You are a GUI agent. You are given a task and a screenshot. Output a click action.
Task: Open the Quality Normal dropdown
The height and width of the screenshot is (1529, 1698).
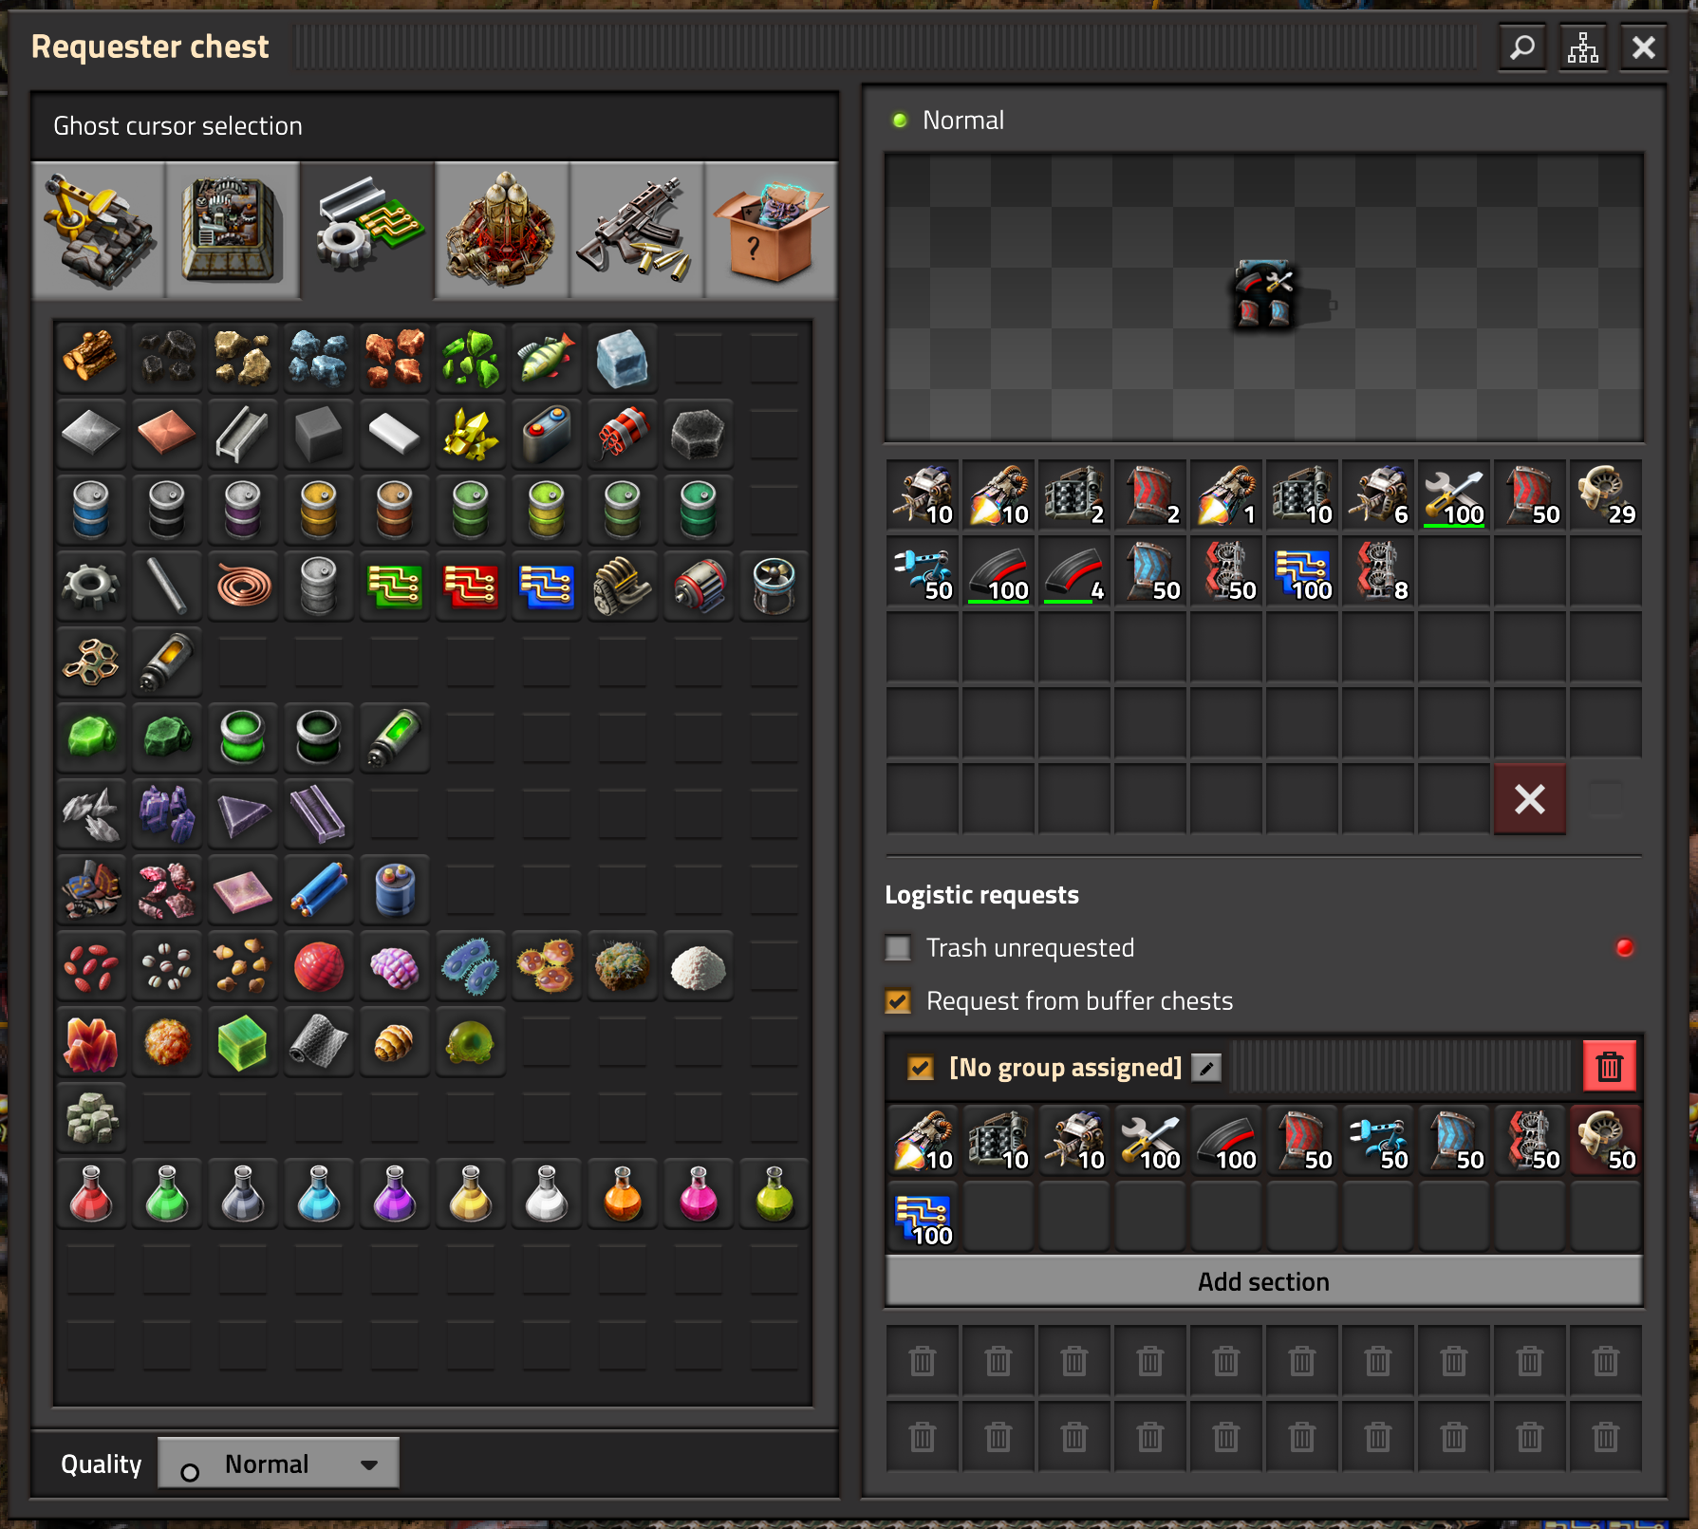pyautogui.click(x=278, y=1464)
